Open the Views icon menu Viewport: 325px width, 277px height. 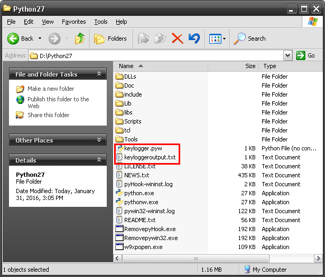click(x=217, y=39)
